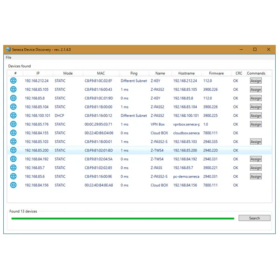Click globe icon for 192.168.85.8 row
Image resolution: width=279 pixels, height=279 pixels.
point(13,98)
